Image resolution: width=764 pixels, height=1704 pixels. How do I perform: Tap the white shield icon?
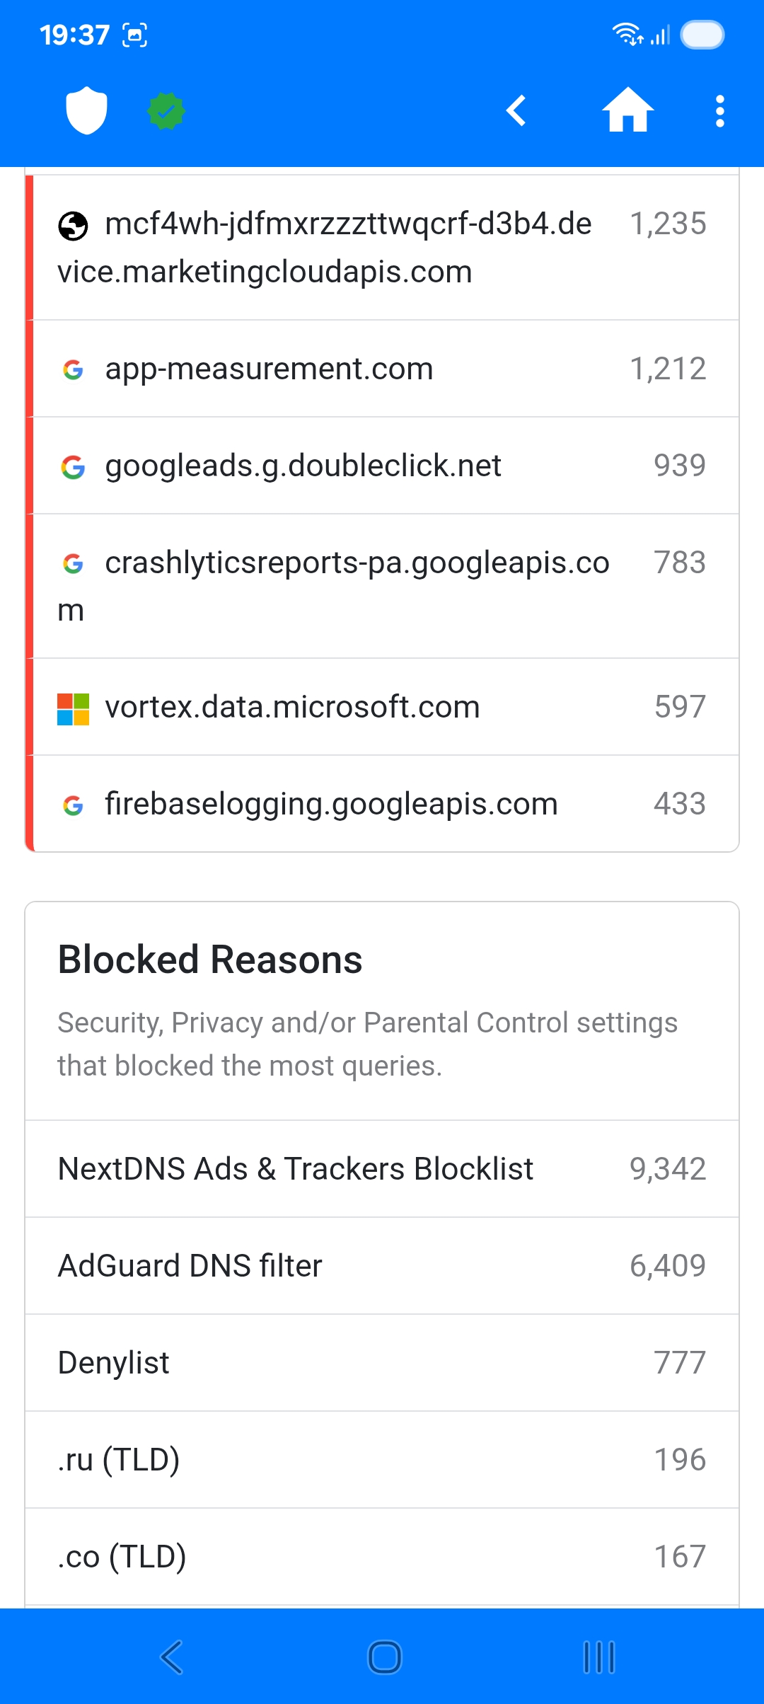(86, 110)
